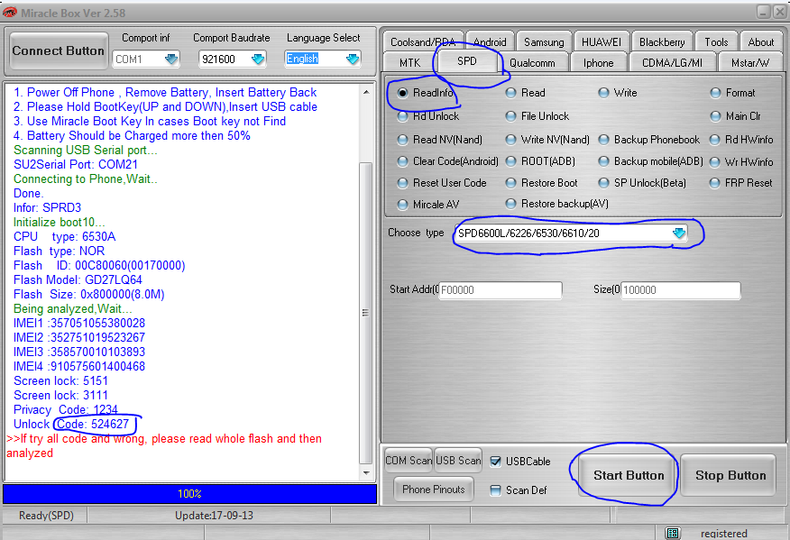Open the Iphone tab

(599, 62)
